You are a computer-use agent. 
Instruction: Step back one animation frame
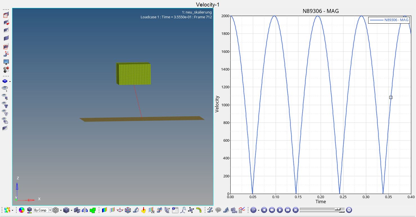pyautogui.click(x=272, y=210)
